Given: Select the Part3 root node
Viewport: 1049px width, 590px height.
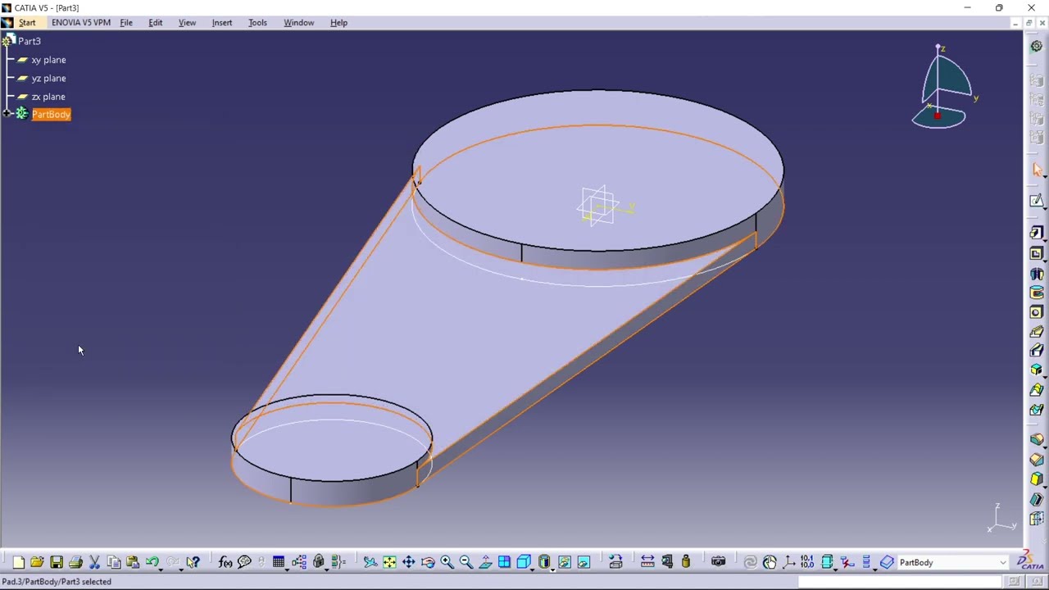Looking at the screenshot, I should coord(30,41).
